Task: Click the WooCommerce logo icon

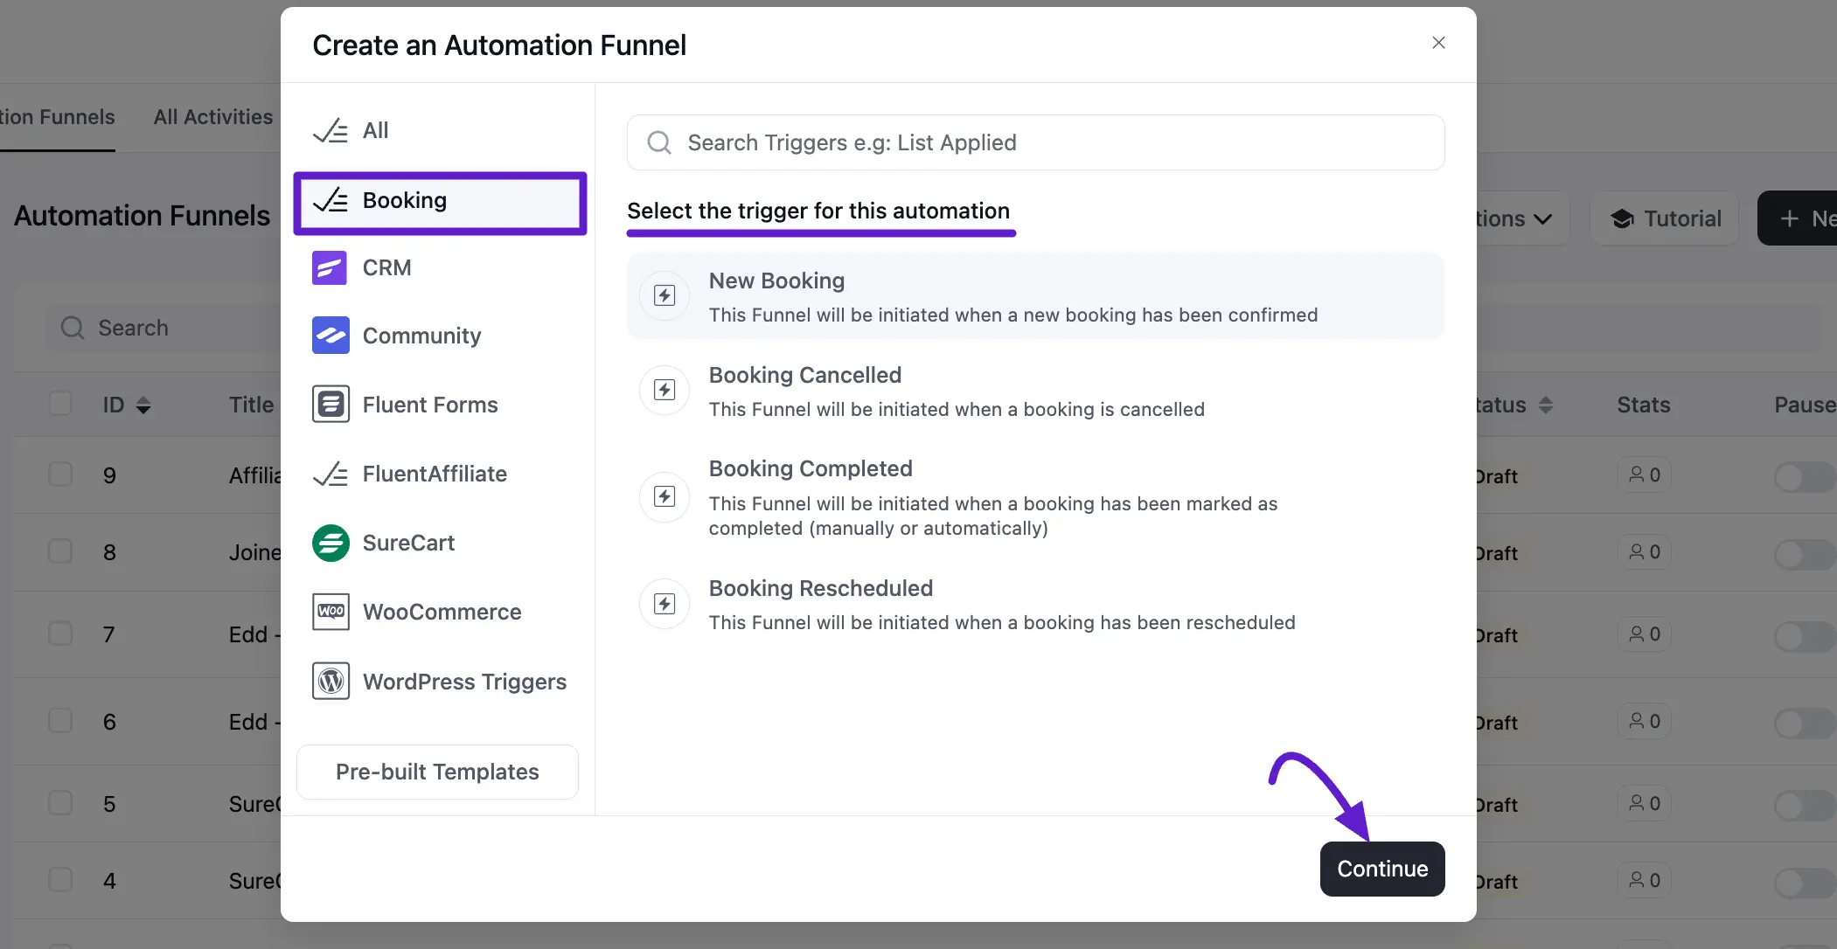Action: click(331, 612)
